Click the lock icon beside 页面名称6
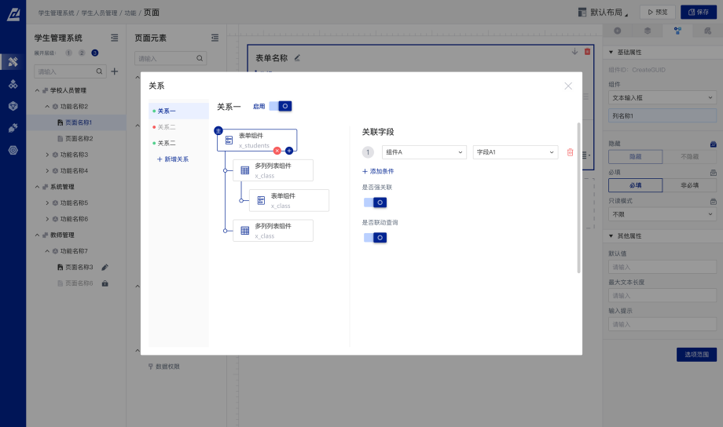This screenshot has height=427, width=723. pos(105,283)
